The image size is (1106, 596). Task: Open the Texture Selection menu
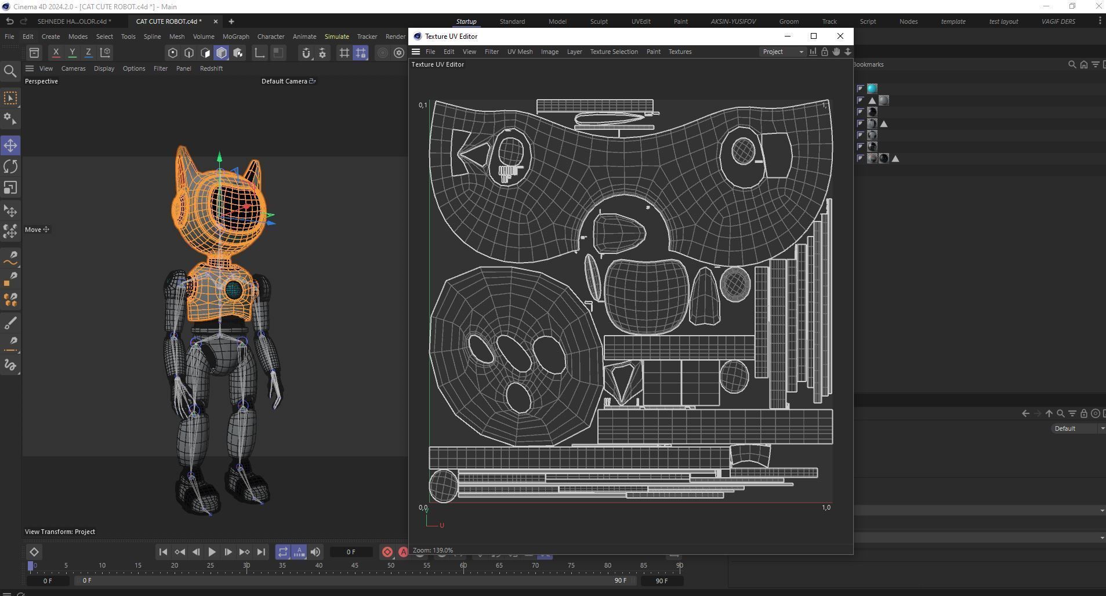coord(614,52)
